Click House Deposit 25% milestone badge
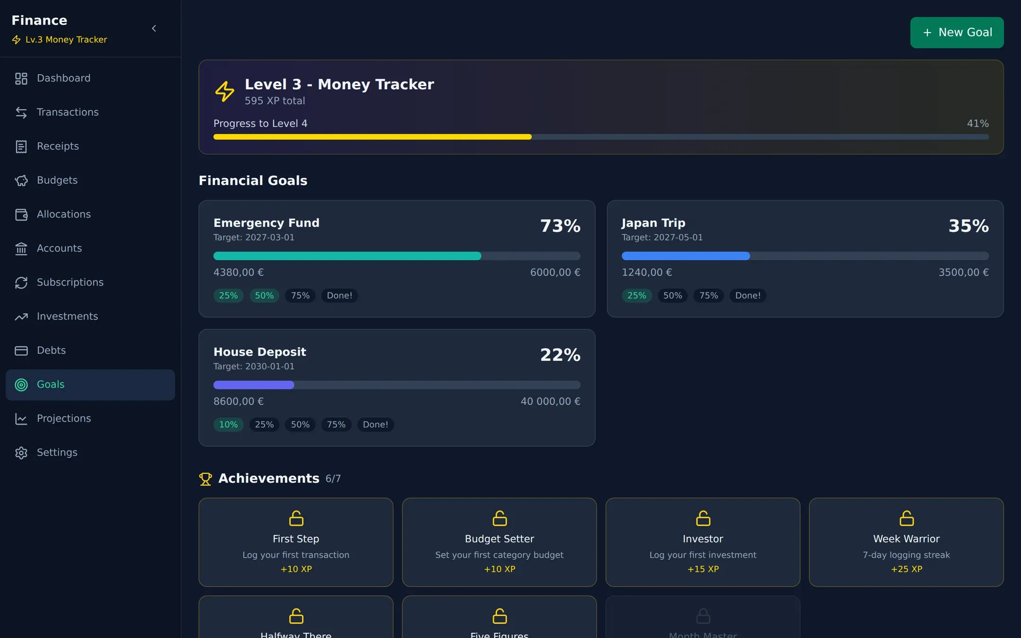The width and height of the screenshot is (1021, 638). (264, 425)
